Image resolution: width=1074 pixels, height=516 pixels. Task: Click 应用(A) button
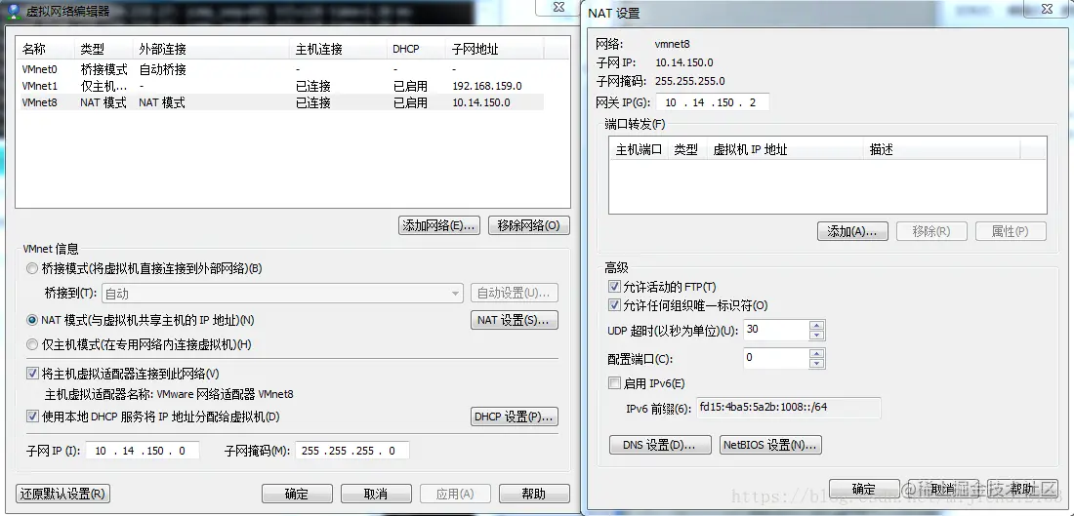coord(455,494)
